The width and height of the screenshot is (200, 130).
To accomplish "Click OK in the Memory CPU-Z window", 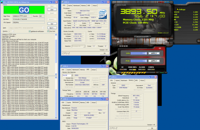I will 152,128.
